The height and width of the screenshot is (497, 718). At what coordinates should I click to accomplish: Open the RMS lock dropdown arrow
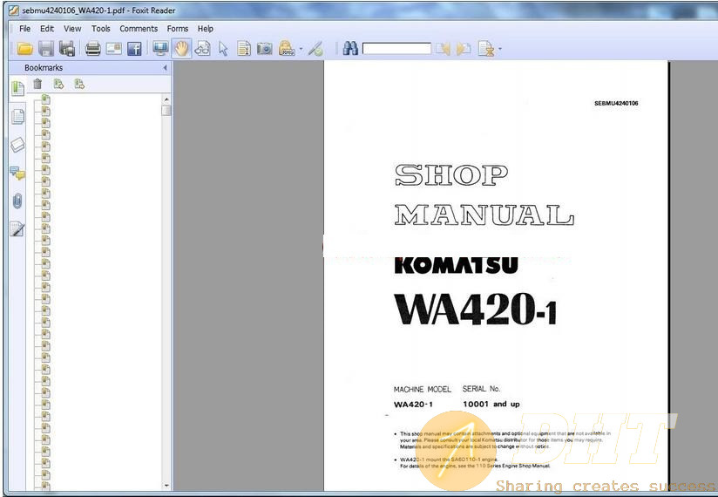(x=301, y=49)
